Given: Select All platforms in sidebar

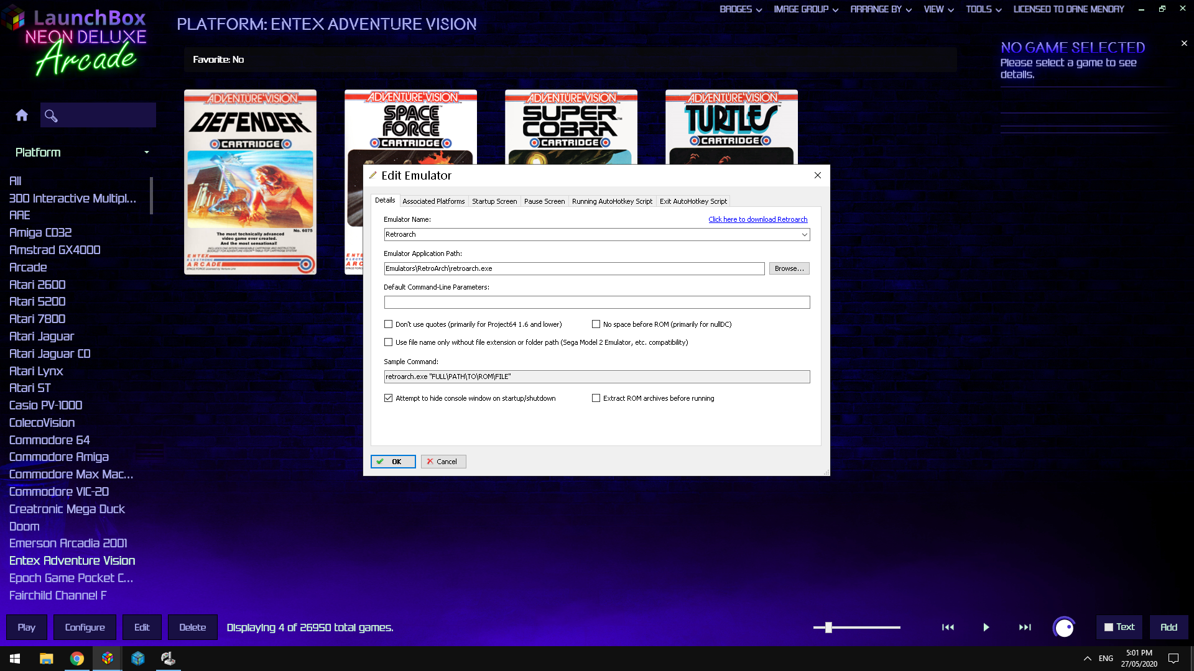Looking at the screenshot, I should coord(16,181).
